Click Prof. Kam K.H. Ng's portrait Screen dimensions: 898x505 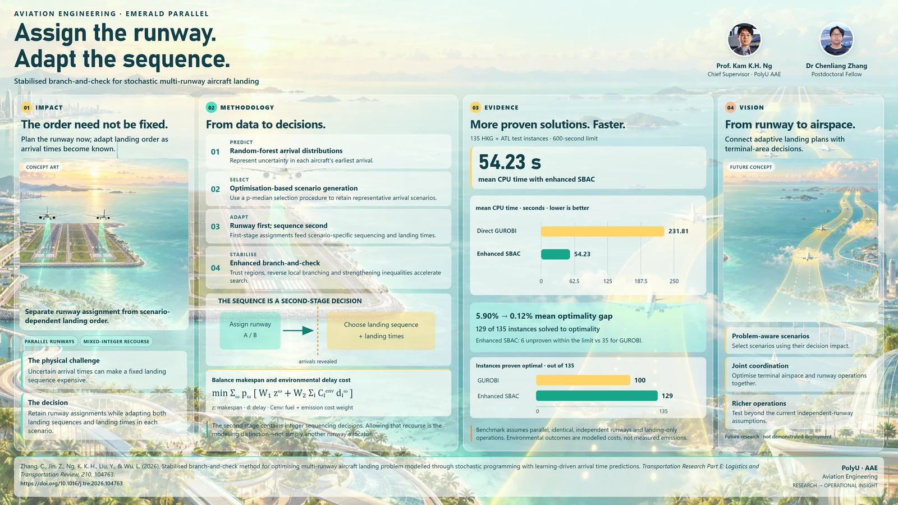pyautogui.click(x=744, y=40)
